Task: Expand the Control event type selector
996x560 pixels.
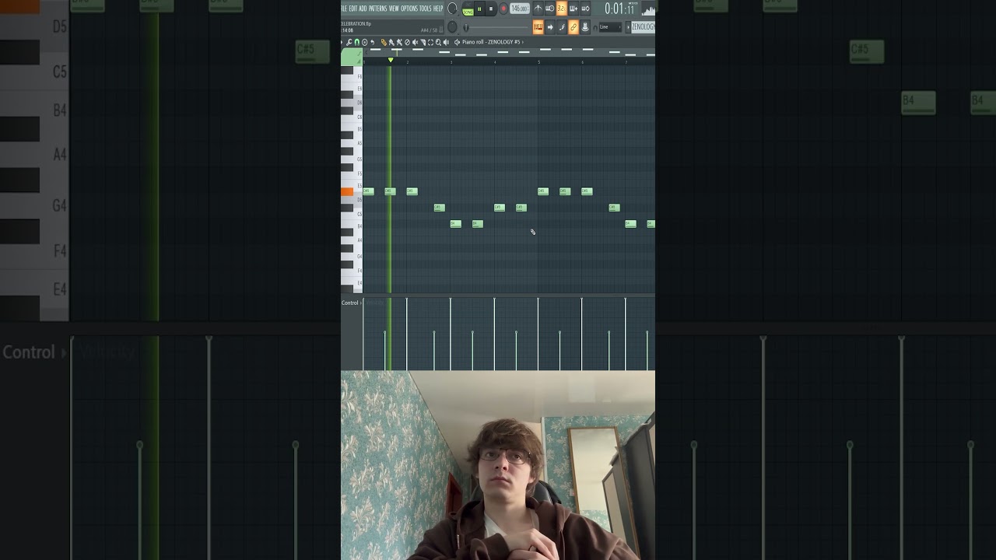Action: pos(351,303)
